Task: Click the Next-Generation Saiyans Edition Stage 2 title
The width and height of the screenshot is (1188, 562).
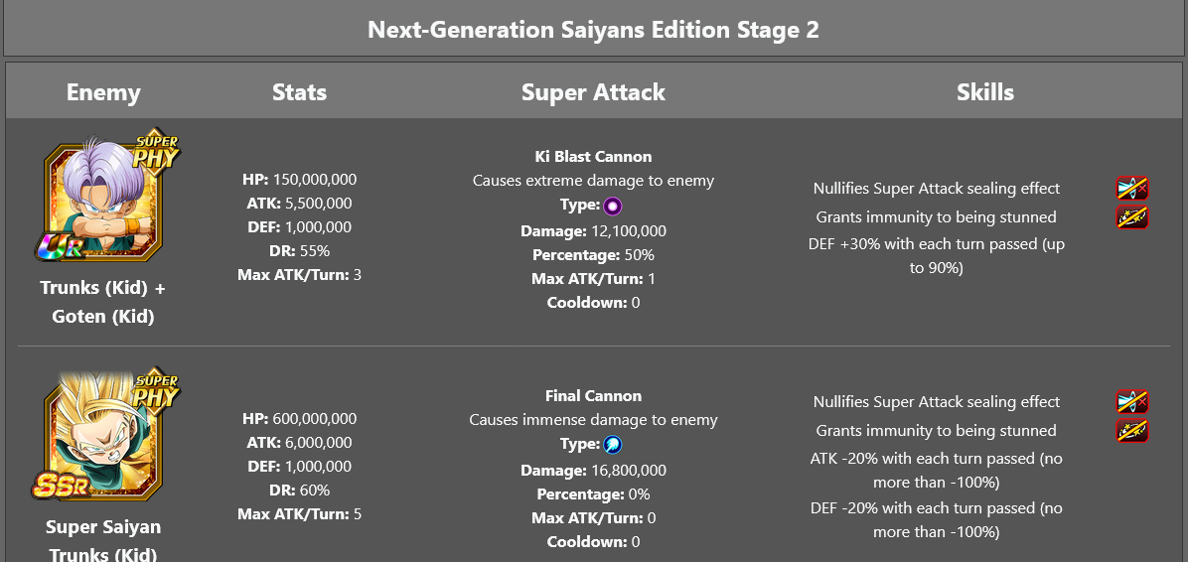Action: (x=593, y=29)
